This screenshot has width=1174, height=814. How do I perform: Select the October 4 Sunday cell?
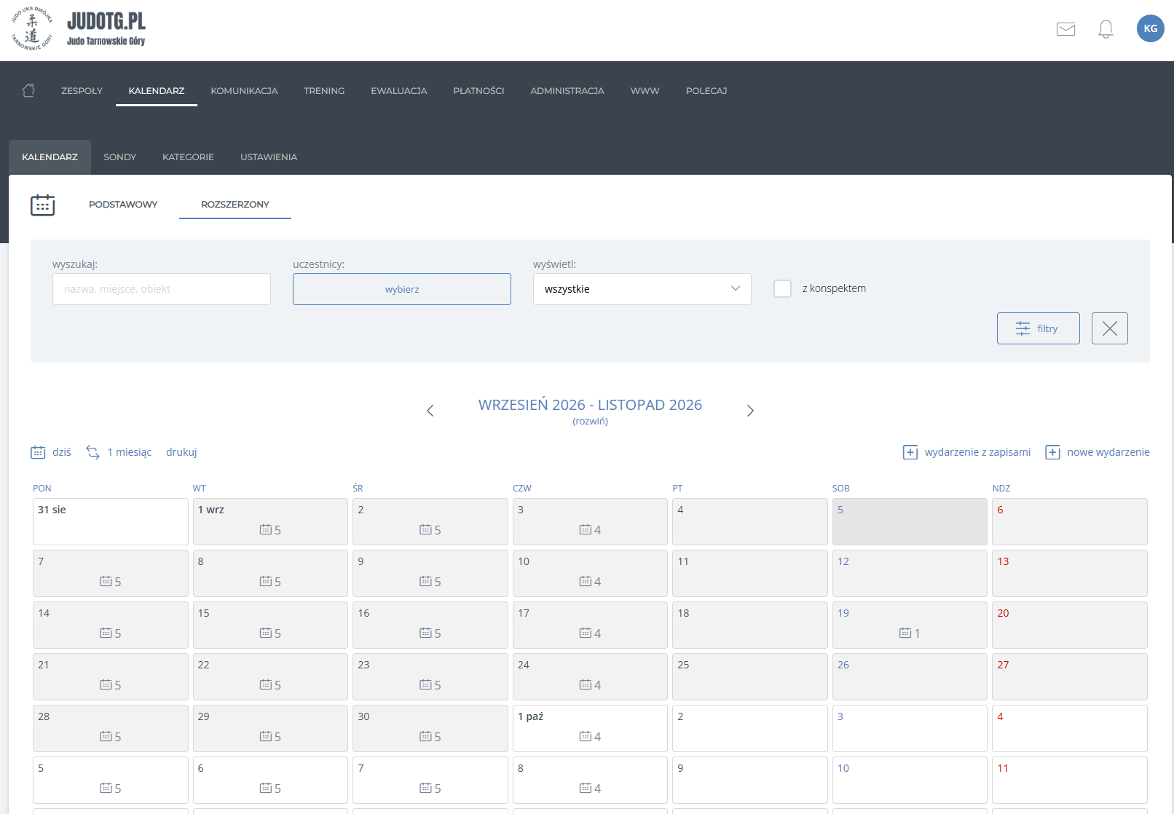click(x=1069, y=728)
